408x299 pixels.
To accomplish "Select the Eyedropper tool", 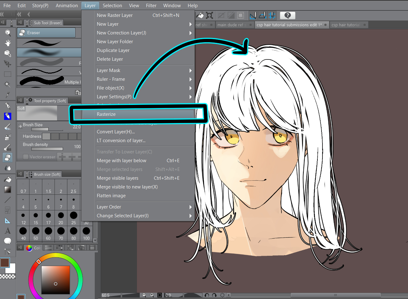I will [x=8, y=95].
